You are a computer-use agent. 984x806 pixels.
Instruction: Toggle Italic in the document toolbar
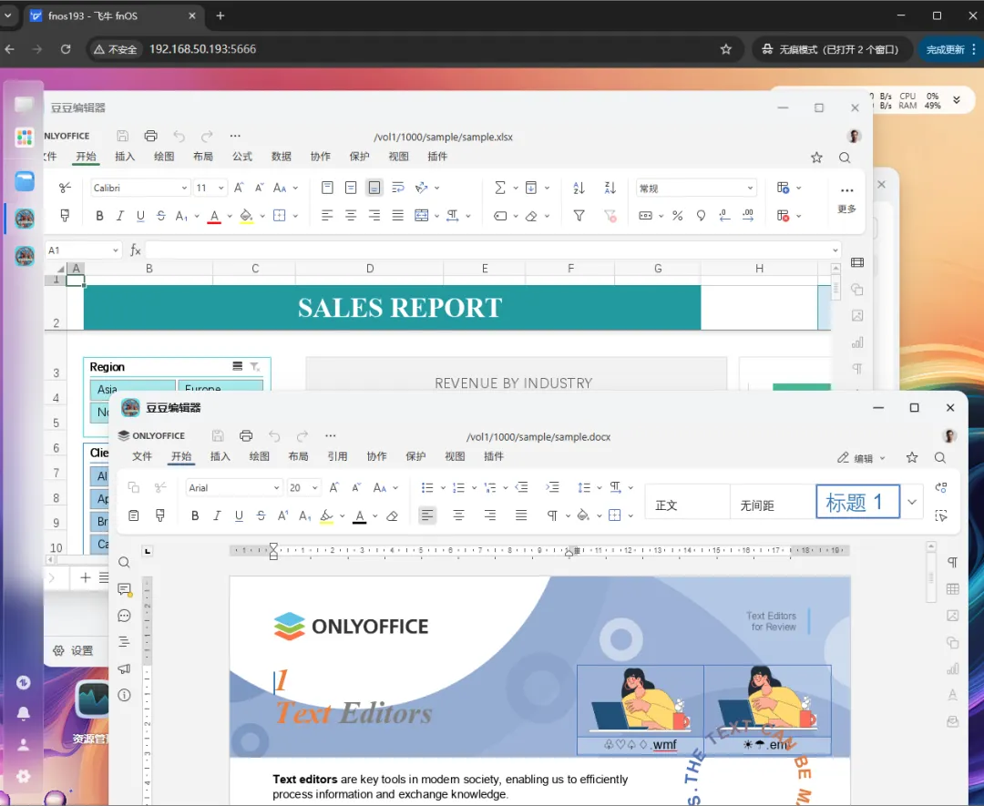[x=217, y=515]
